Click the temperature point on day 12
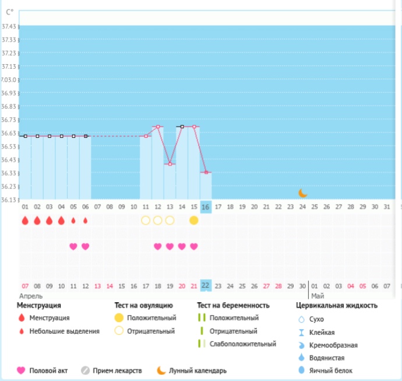 coord(157,127)
